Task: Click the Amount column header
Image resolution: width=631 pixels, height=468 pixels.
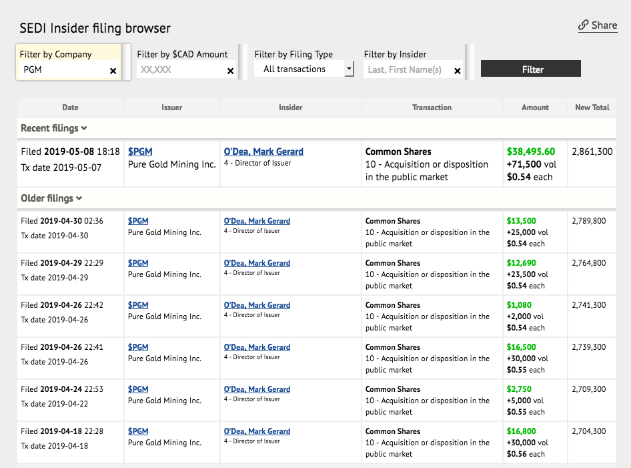Action: 535,107
